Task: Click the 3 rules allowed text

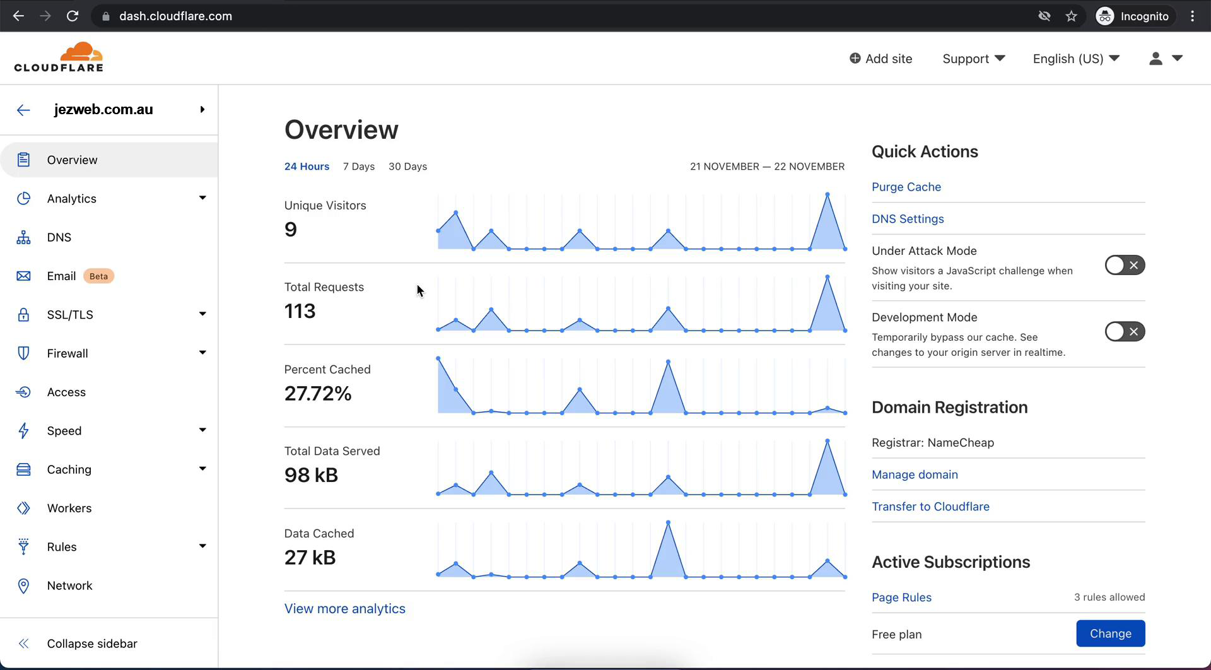Action: pos(1109,597)
